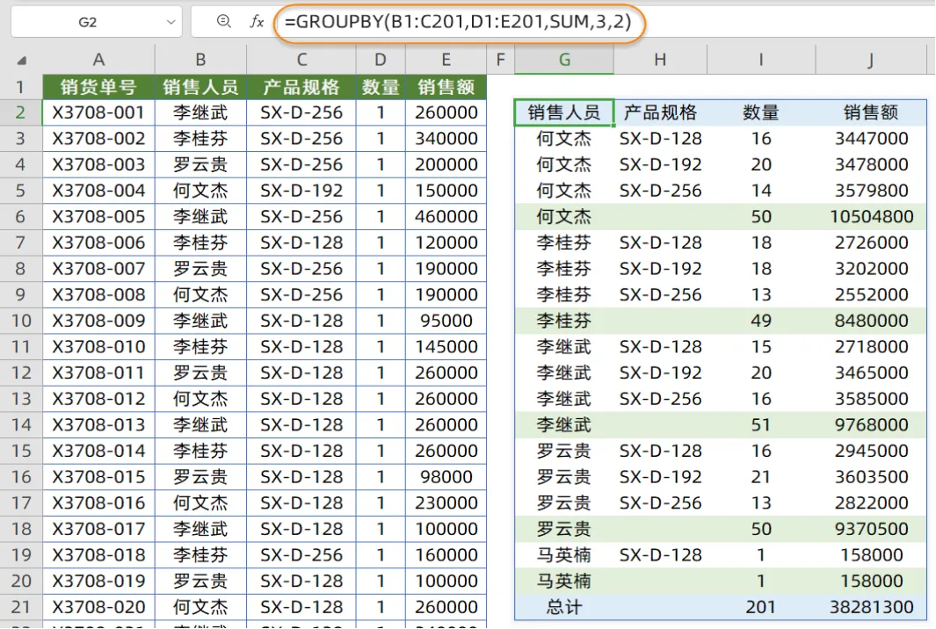Select column I header
Viewport: 936px width, 629px height.
760,60
